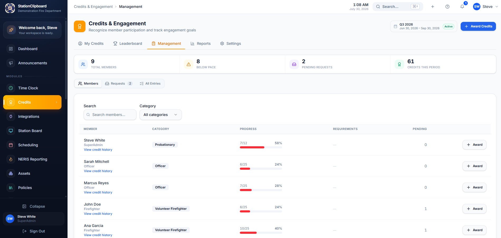Sign out of the account
The width and height of the screenshot is (501, 238).
(34, 231)
